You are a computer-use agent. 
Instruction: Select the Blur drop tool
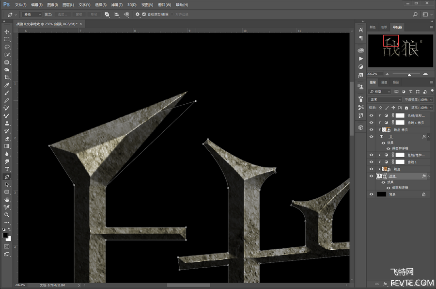click(x=7, y=154)
